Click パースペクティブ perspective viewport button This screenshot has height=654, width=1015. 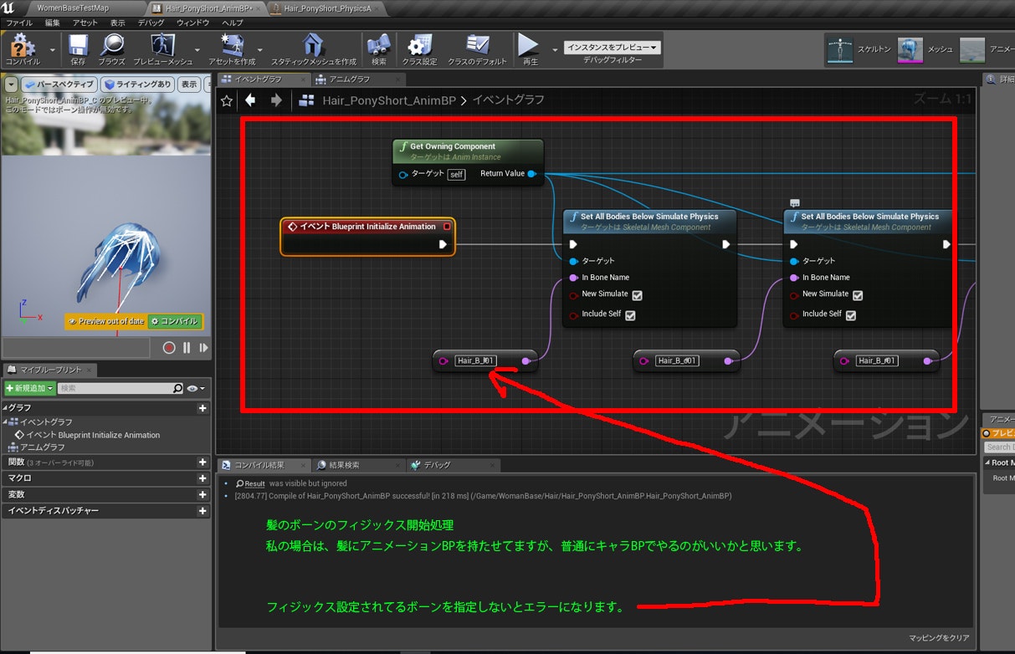pyautogui.click(x=59, y=84)
